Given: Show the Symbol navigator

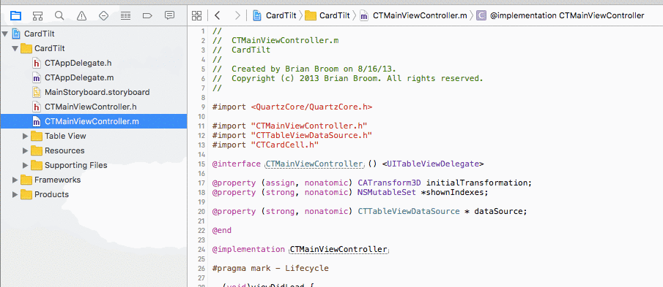Looking at the screenshot, I should [x=37, y=16].
